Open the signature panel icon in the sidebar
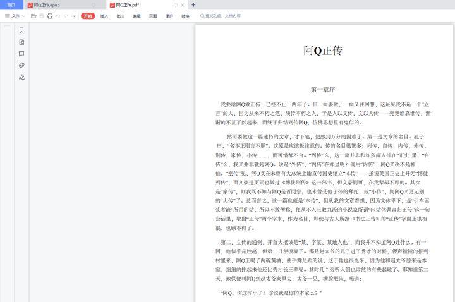Image resolution: width=455 pixels, height=302 pixels. 21,77
